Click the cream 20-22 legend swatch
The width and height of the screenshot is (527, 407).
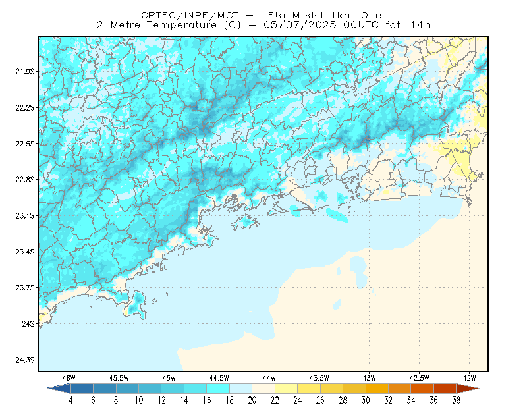point(263,388)
